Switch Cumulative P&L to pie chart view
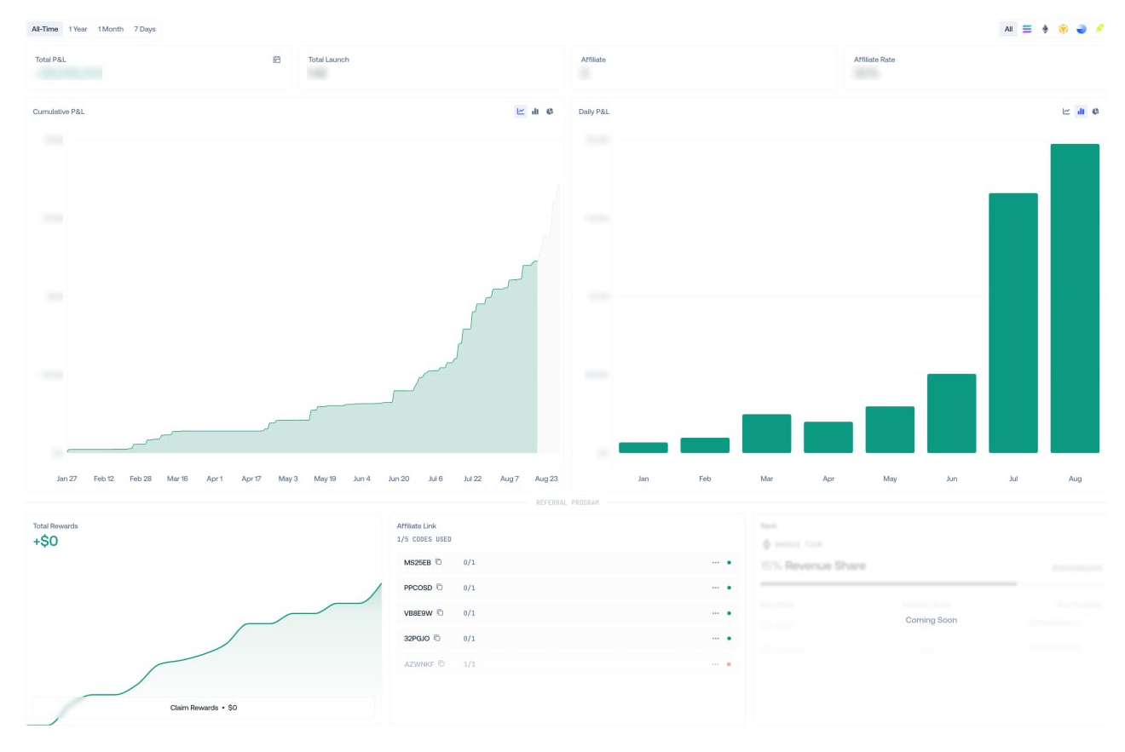Image resolution: width=1125 pixels, height=752 pixels. tap(550, 112)
